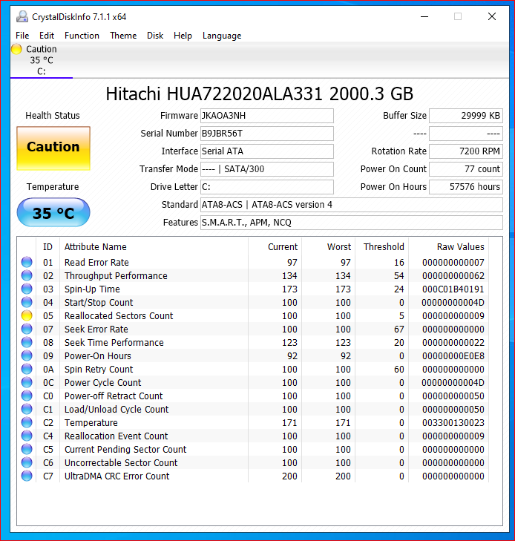Click yellow status icon for Reallocated Sectors Count
Image resolution: width=515 pixels, height=541 pixels.
pyautogui.click(x=27, y=315)
